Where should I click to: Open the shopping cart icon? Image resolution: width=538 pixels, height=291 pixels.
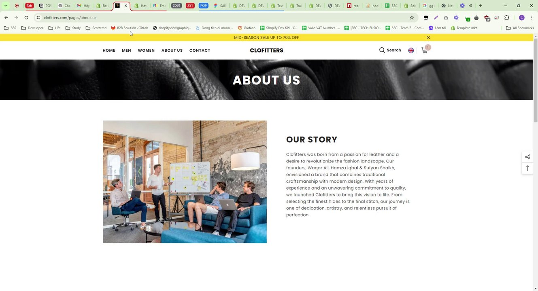click(424, 51)
